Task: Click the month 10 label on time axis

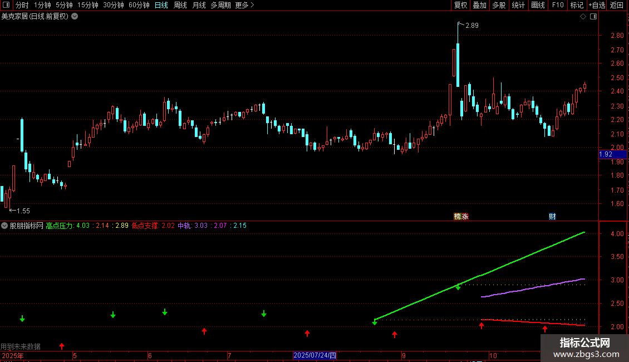Action: (493, 355)
